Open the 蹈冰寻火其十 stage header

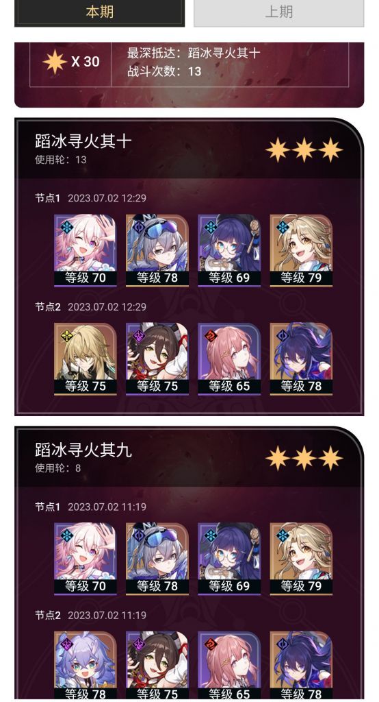188,149
